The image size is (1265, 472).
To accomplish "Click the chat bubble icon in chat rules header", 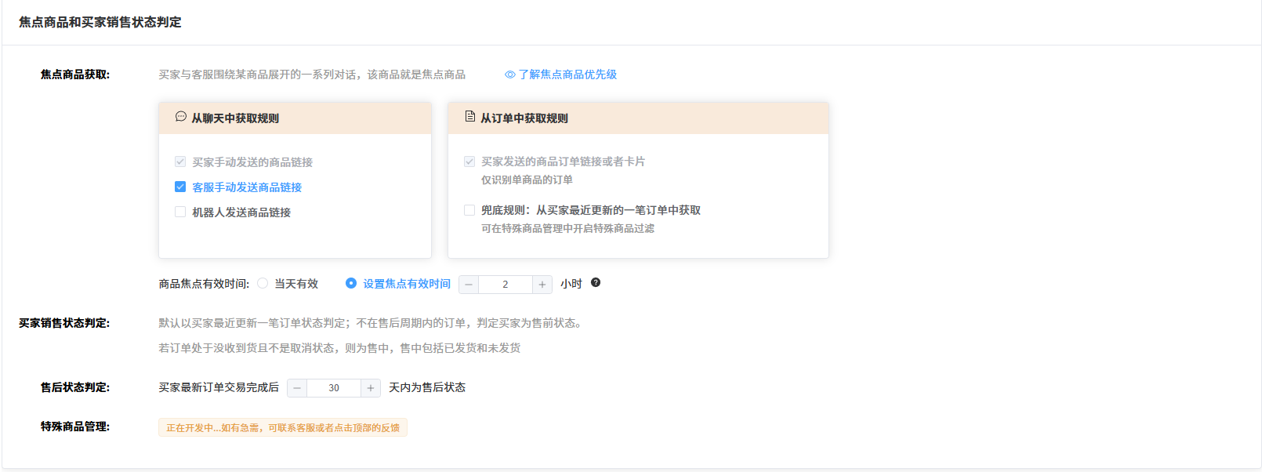I will 180,117.
